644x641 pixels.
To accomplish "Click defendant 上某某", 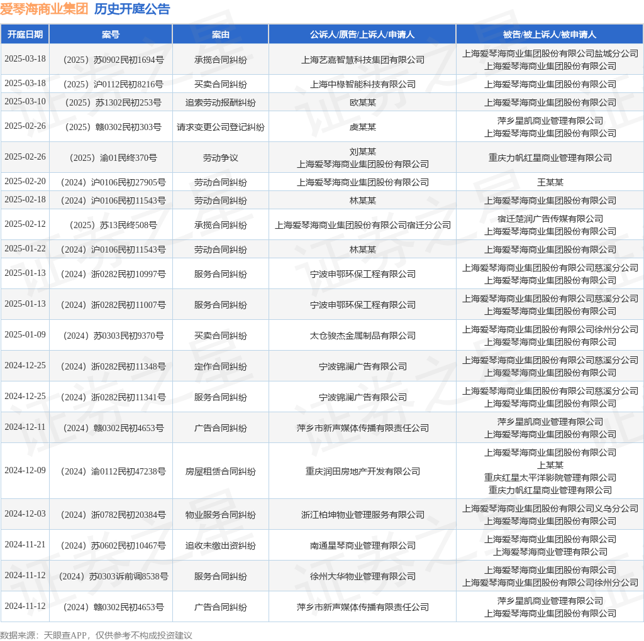I will point(550,466).
